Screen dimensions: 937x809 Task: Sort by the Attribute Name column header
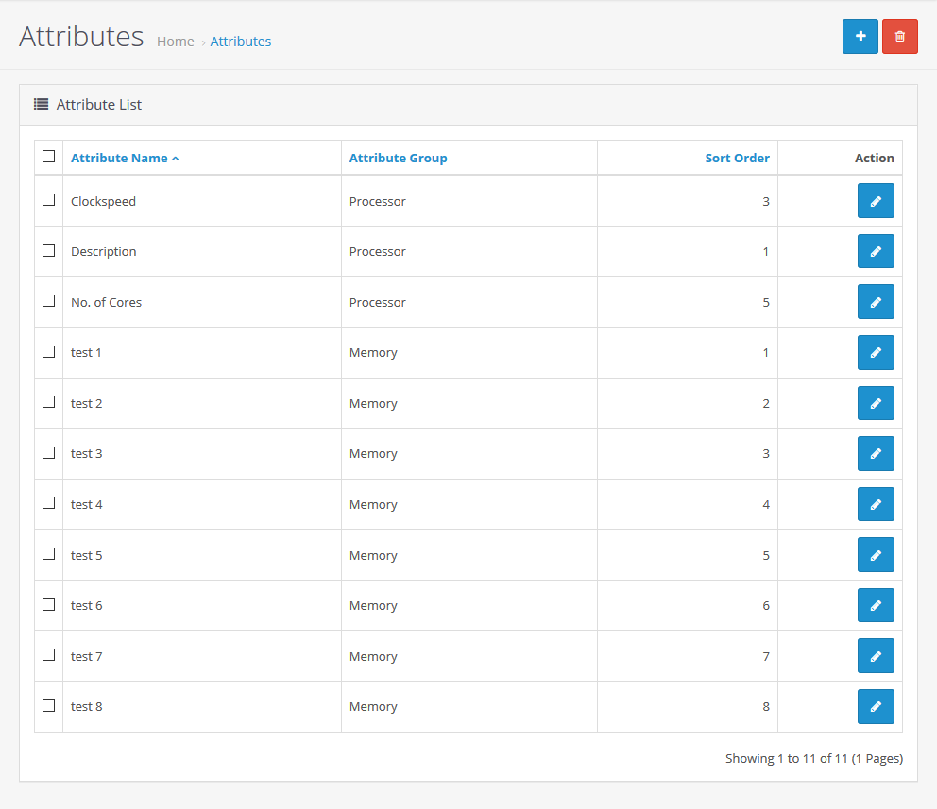(x=125, y=159)
